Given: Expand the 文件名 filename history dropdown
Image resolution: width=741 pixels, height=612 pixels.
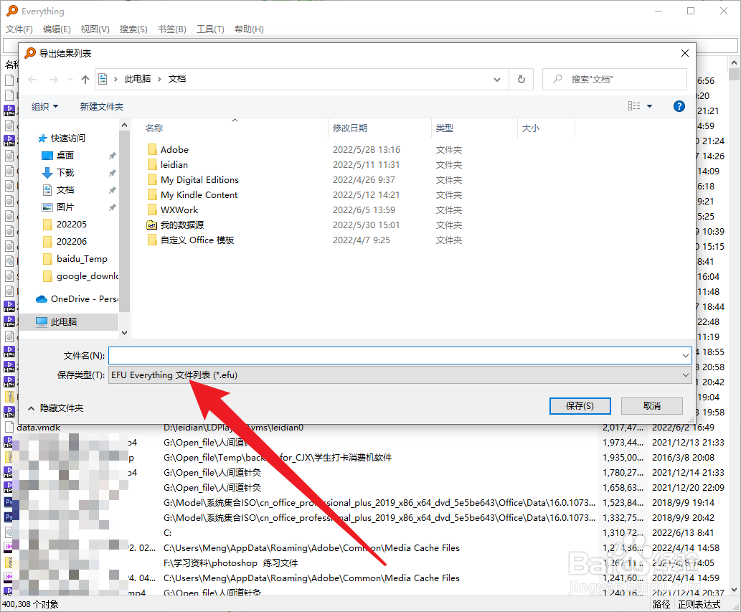Looking at the screenshot, I should tap(686, 356).
